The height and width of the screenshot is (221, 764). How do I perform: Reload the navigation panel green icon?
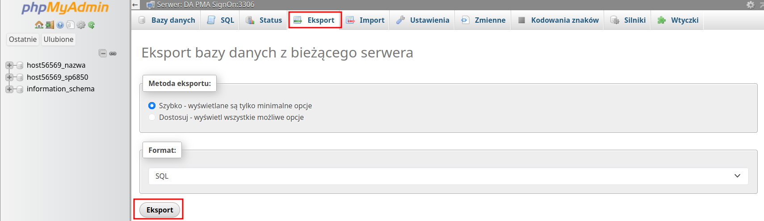[x=91, y=25]
